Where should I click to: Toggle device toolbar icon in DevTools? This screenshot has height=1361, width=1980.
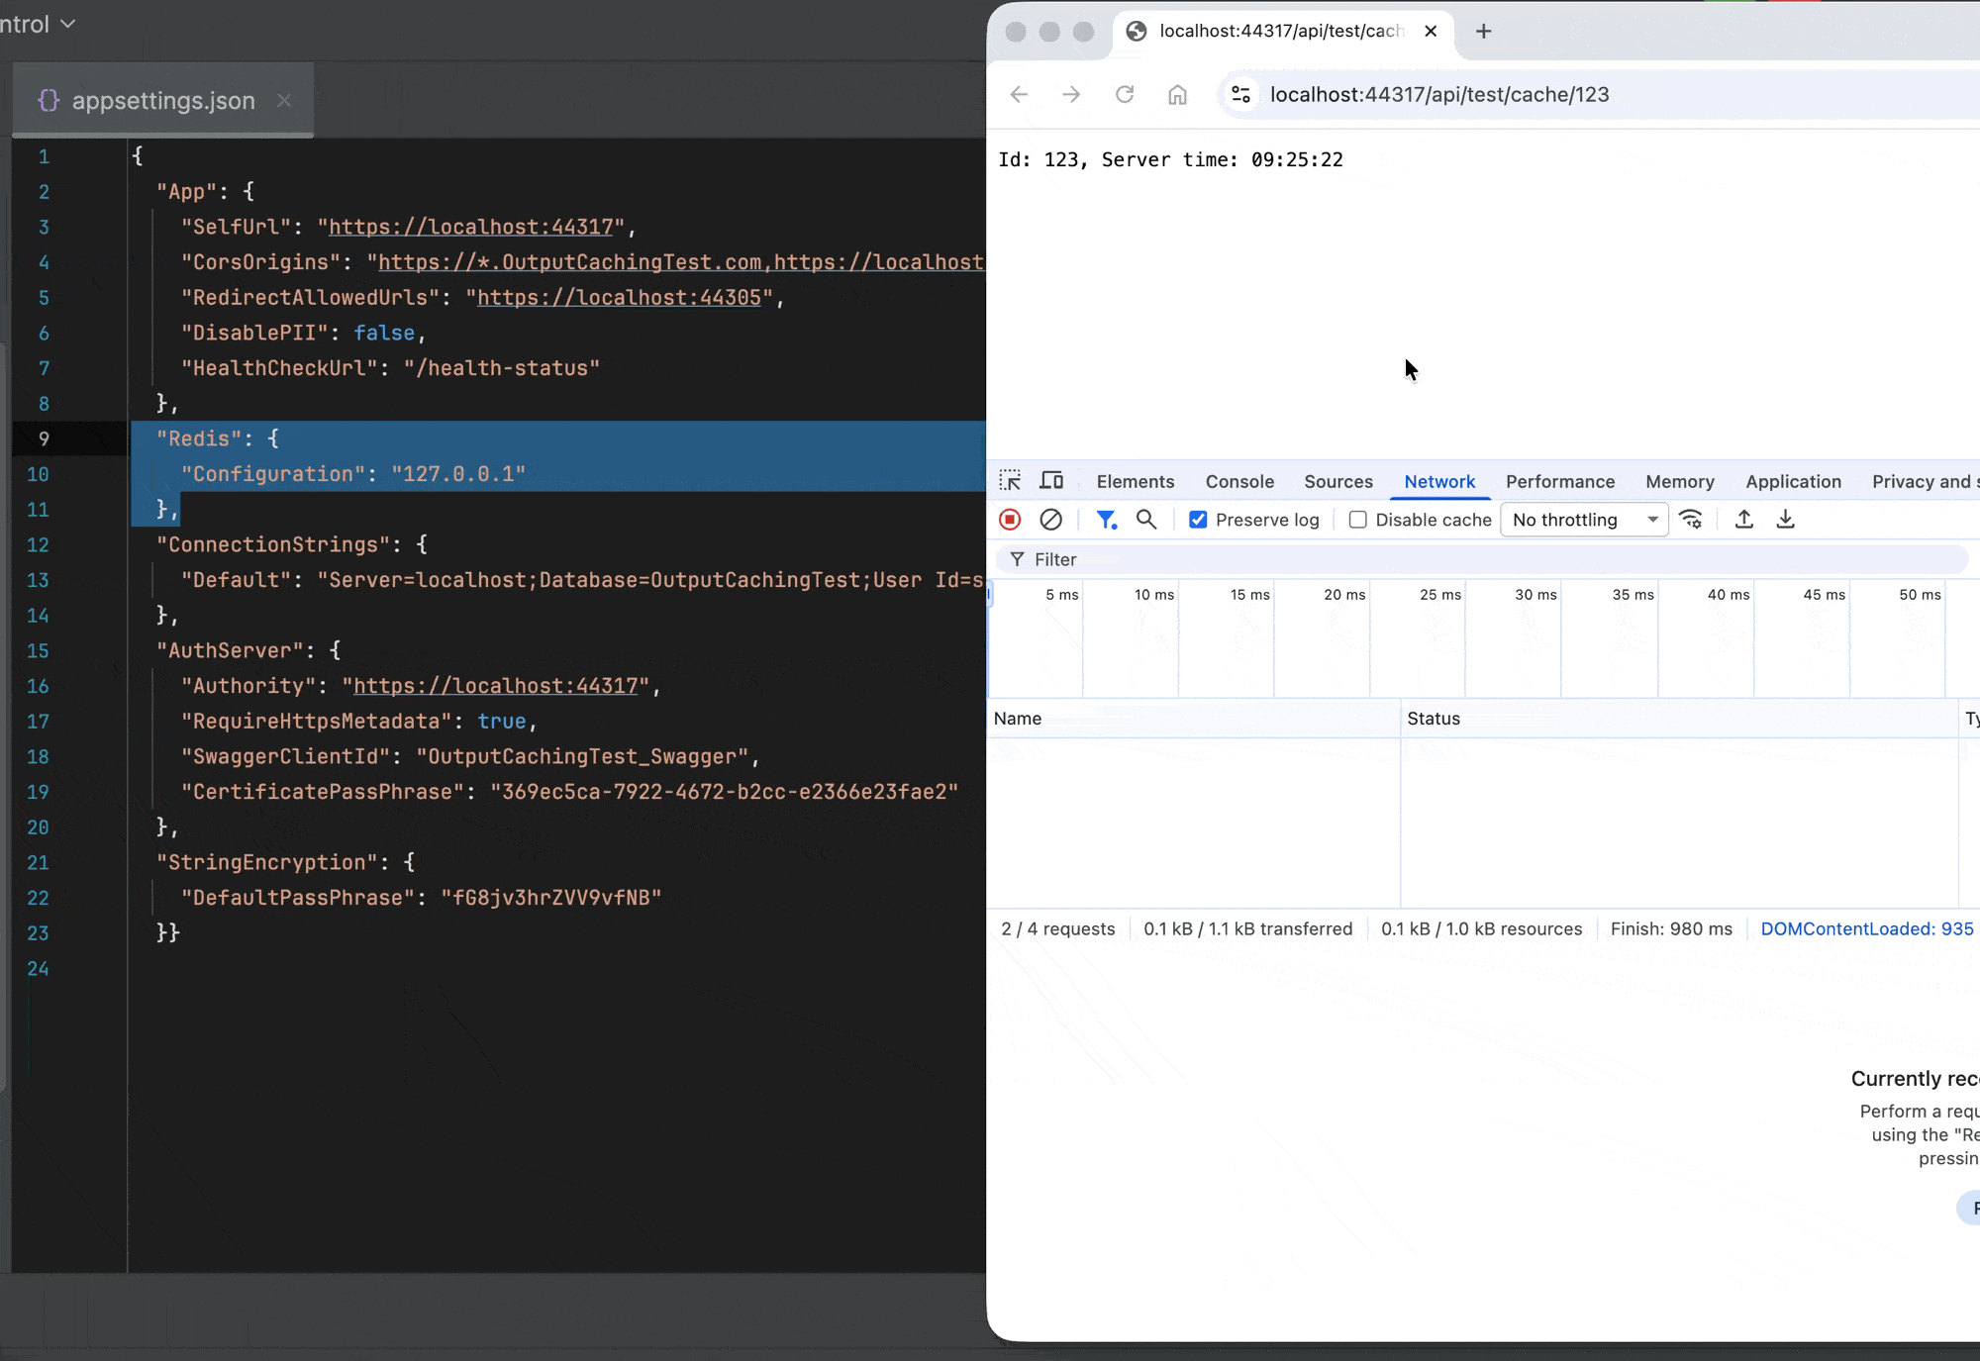click(x=1051, y=481)
